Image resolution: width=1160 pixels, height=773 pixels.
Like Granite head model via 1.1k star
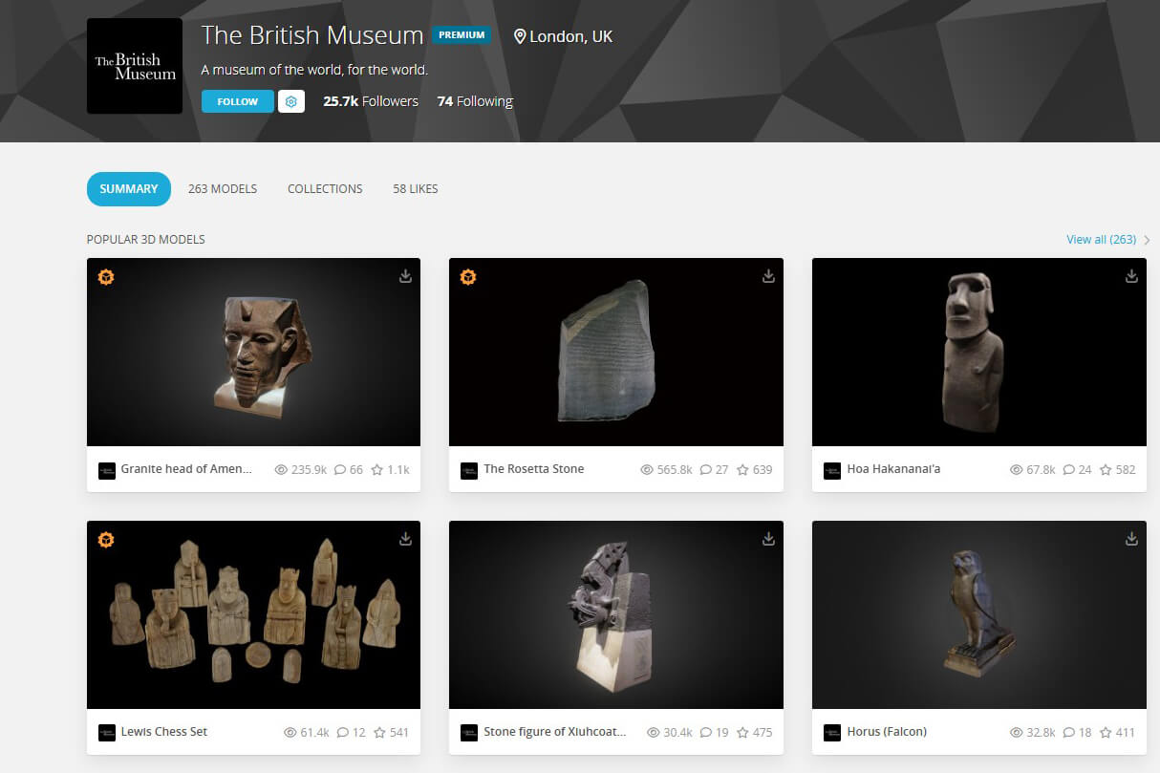coord(390,470)
